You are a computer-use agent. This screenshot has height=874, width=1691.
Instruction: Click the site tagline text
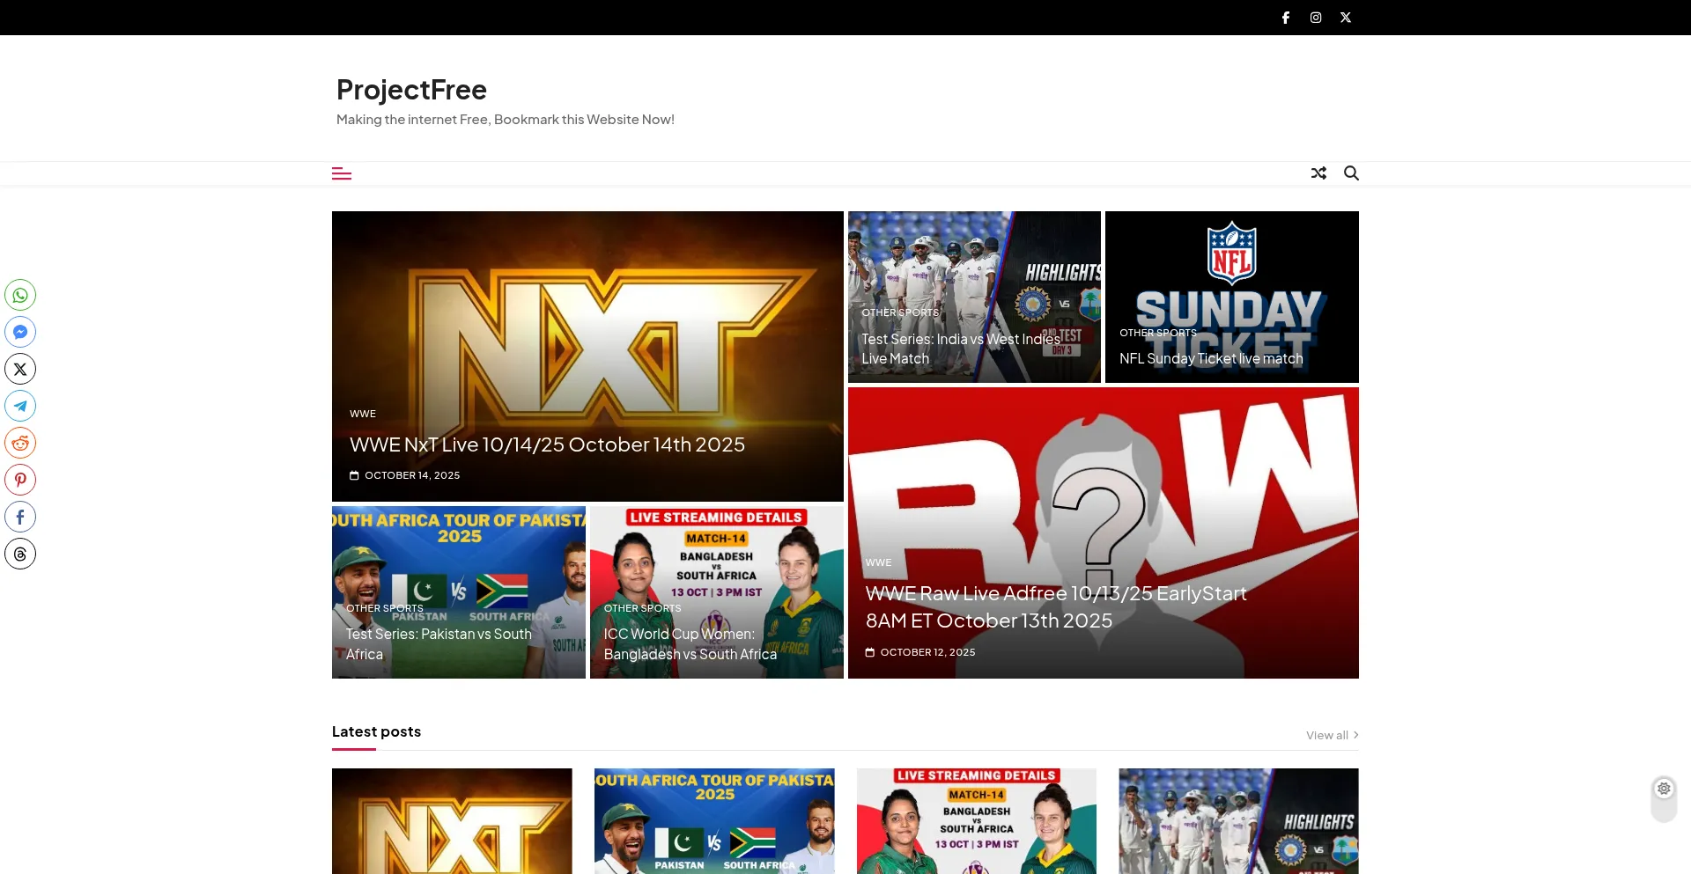pyautogui.click(x=506, y=120)
